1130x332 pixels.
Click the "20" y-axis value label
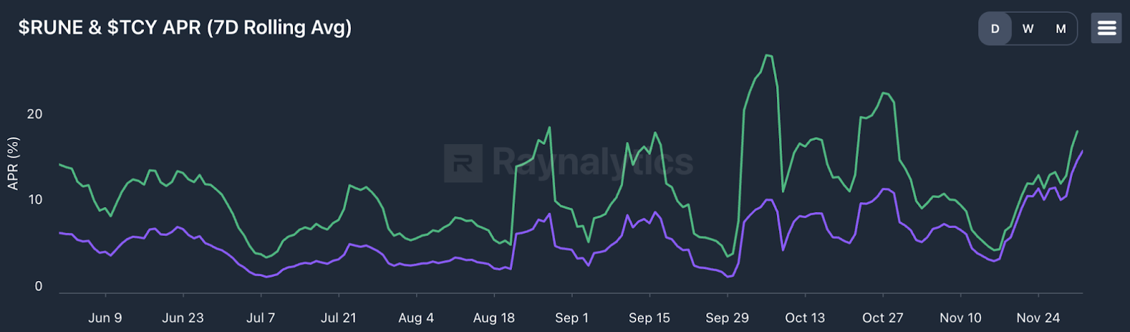[35, 114]
